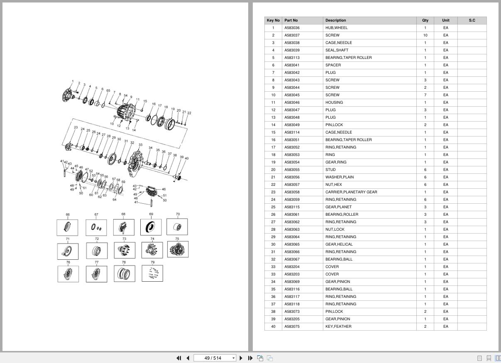Select thumbnail 77 in the diagram

96,274
